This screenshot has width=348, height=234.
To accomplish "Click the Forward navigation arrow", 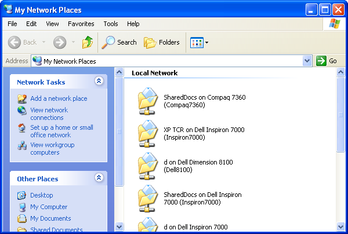I will (x=60, y=42).
